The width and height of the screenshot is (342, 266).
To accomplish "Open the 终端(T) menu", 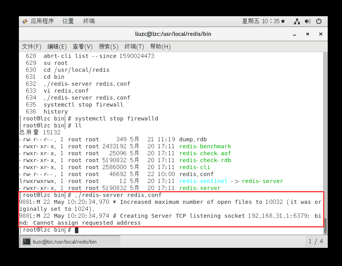I will pos(134,46).
